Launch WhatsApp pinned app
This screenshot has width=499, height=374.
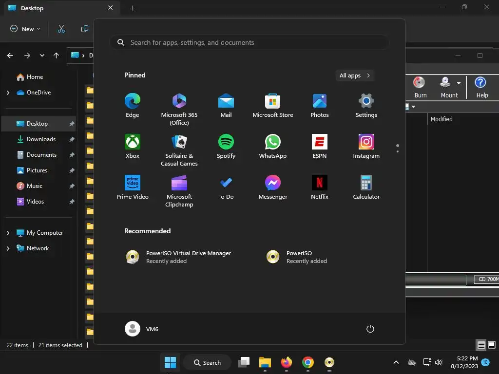pos(273,147)
